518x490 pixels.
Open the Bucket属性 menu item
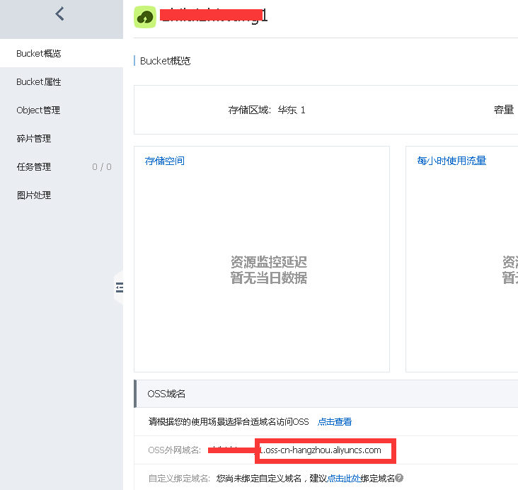point(62,81)
